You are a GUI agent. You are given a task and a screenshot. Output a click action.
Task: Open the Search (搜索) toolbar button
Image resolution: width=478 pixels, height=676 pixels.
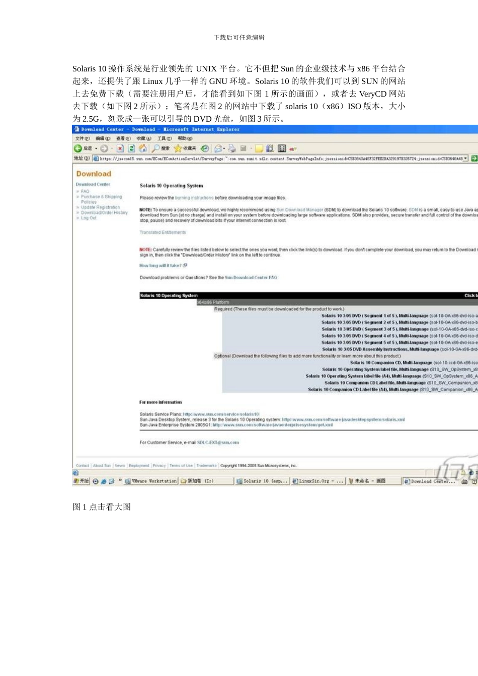pos(161,148)
